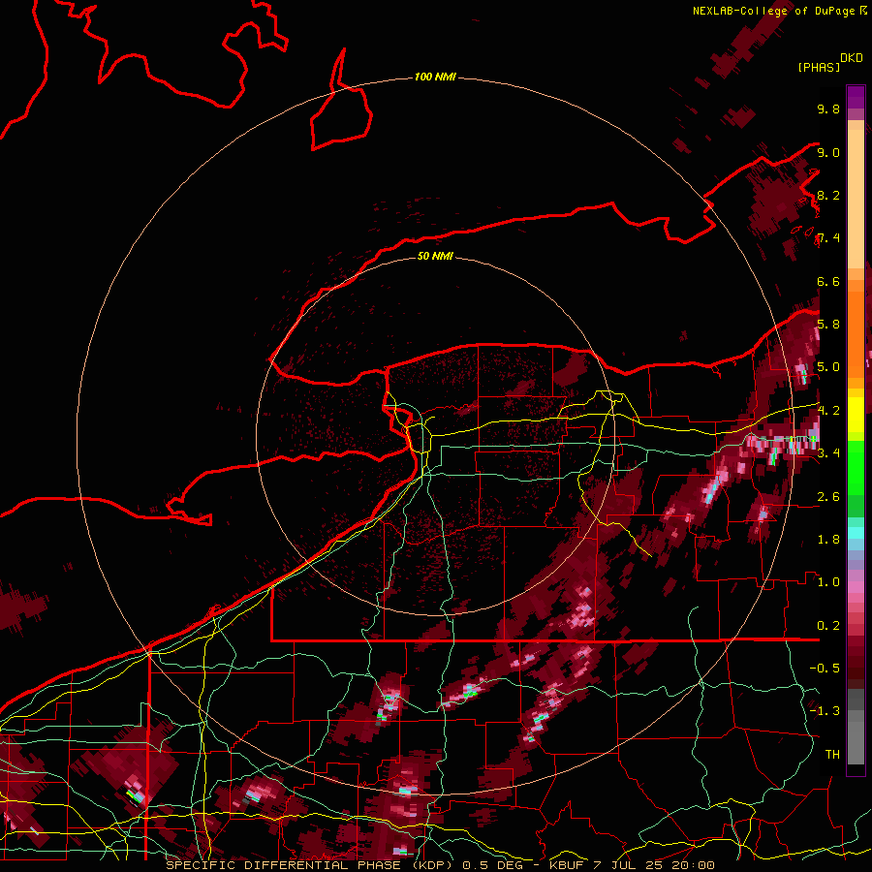Click the 9.0 scale value

[x=828, y=152]
